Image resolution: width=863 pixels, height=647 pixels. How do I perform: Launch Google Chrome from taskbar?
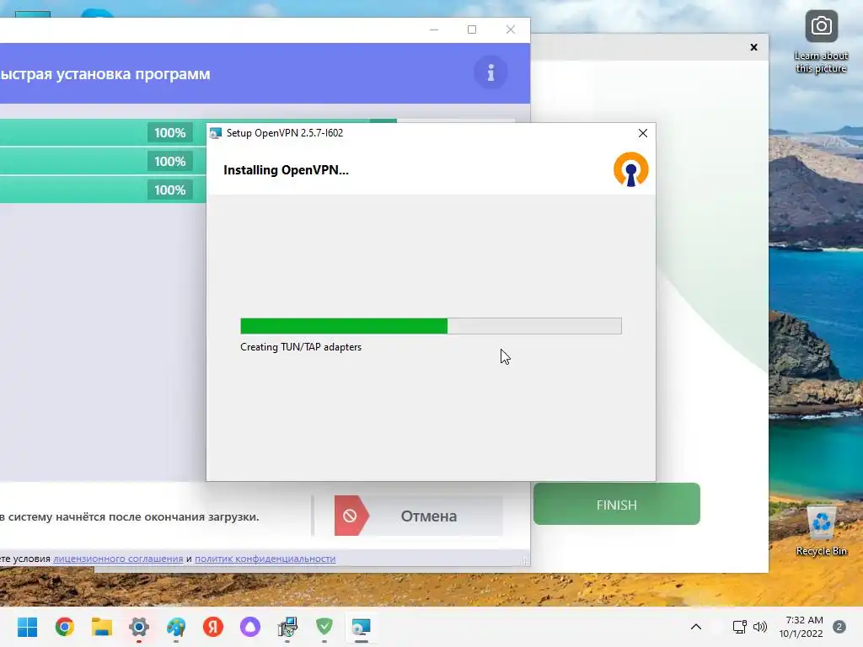(64, 627)
